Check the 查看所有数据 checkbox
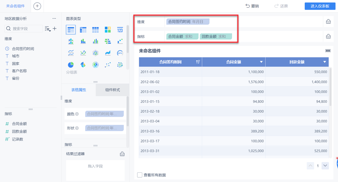 coord(140,175)
